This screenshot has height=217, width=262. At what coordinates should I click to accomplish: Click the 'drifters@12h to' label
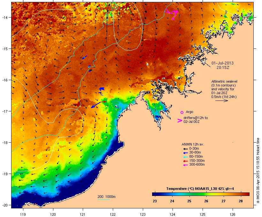[x=196, y=118]
